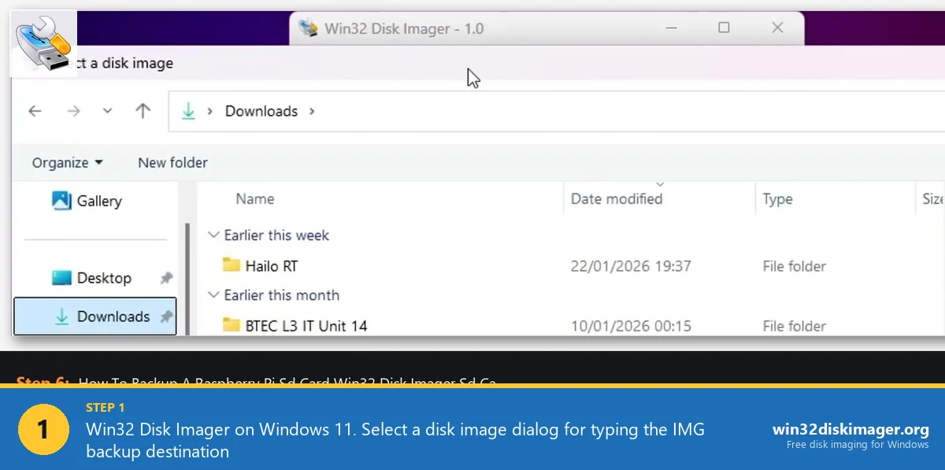Expand the address bar history chevron
The image size is (945, 470).
tap(108, 110)
